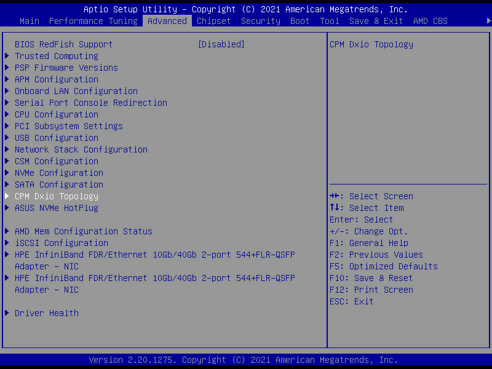
Task: Switch to Performance Tuning tab
Action: click(x=93, y=21)
